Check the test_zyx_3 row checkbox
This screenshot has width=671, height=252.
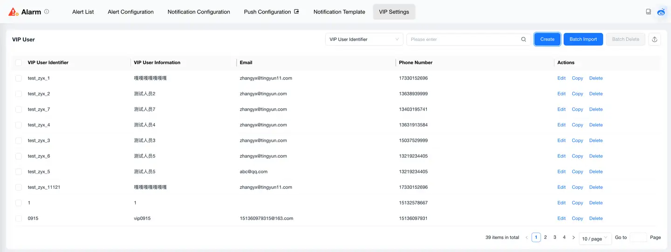19,140
